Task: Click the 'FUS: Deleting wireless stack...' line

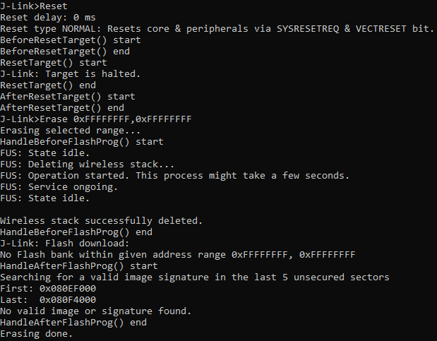Action: pos(88,164)
